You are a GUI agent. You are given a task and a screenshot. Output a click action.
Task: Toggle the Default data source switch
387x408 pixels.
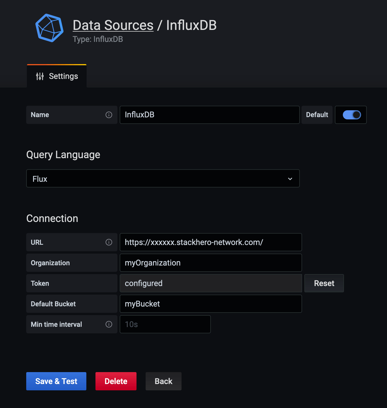pyautogui.click(x=352, y=115)
